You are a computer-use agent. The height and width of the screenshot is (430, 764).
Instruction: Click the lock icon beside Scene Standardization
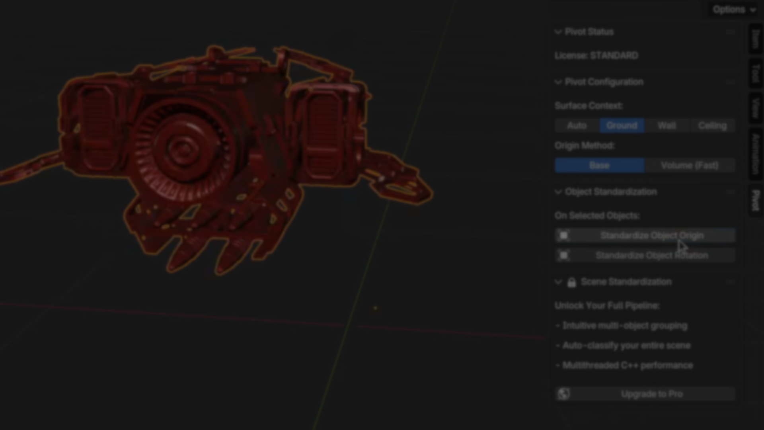coord(572,282)
